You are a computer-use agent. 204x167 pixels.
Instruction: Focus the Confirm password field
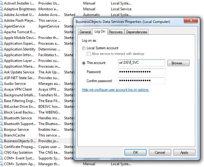coord(142,81)
